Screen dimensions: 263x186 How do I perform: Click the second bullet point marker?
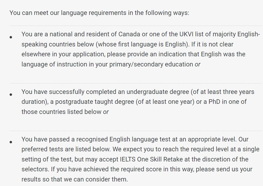(x=11, y=95)
